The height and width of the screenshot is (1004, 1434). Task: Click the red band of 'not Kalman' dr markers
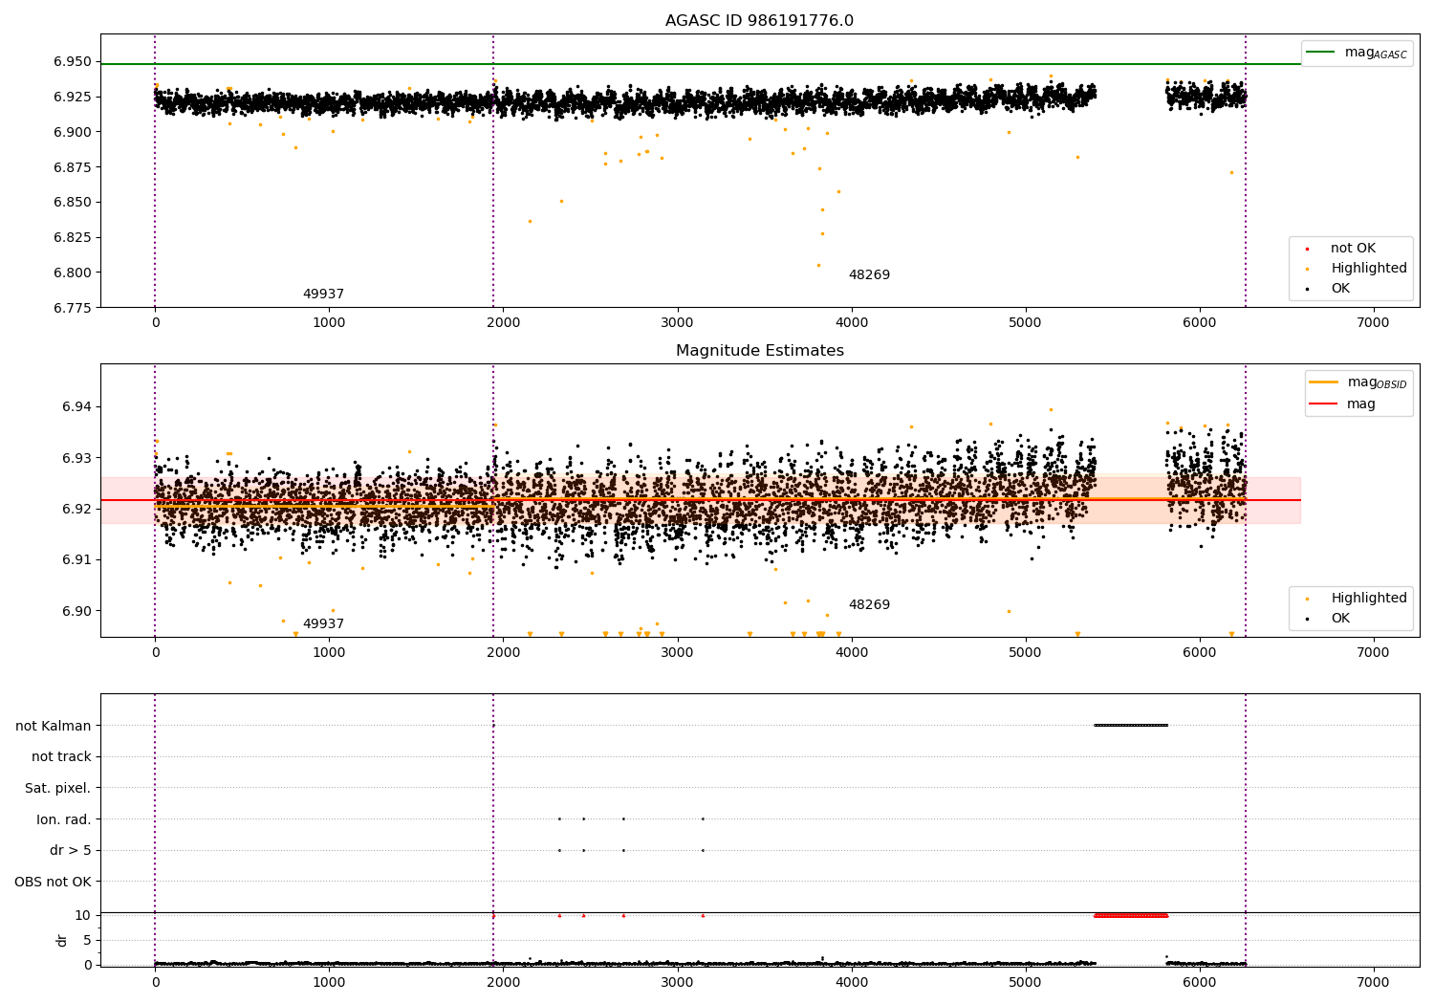pos(1130,915)
